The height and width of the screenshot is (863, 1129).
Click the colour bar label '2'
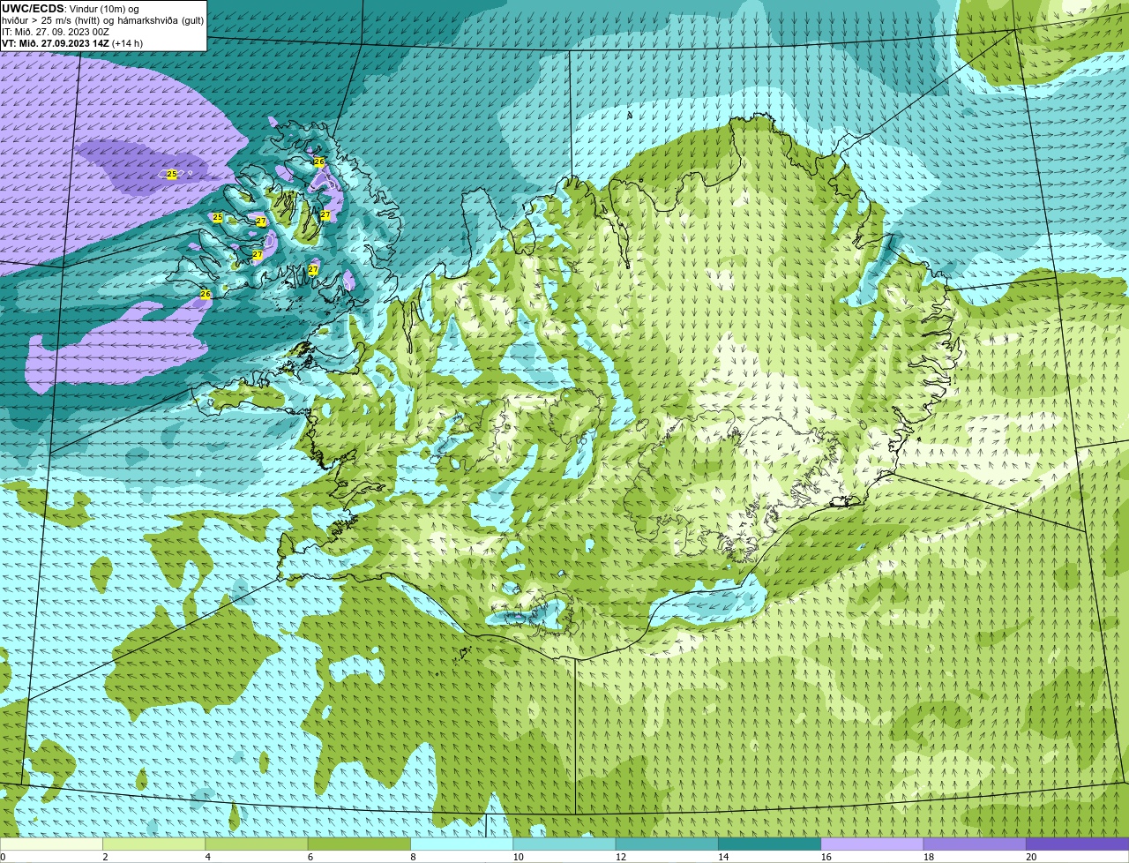click(106, 857)
